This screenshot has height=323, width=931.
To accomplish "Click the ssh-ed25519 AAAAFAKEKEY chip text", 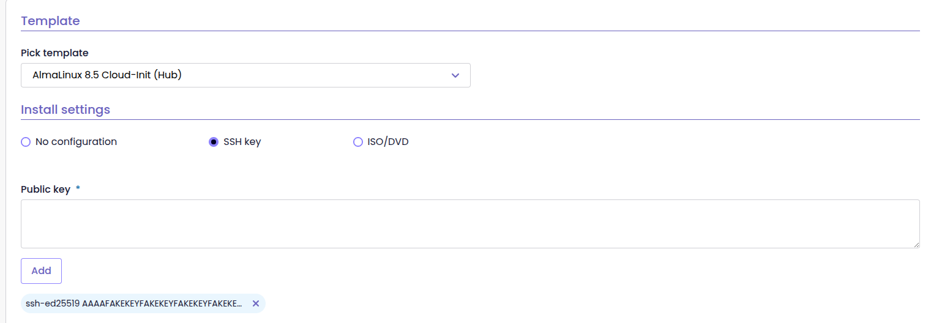I will coord(133,303).
